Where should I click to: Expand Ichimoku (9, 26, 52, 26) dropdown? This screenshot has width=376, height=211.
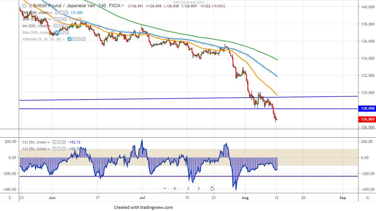tap(64, 39)
